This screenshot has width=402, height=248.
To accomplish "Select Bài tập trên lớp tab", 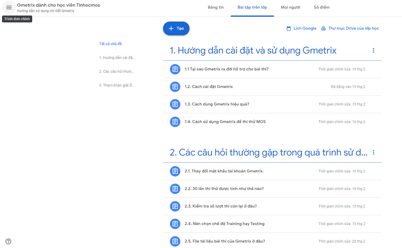I will pos(252,7).
